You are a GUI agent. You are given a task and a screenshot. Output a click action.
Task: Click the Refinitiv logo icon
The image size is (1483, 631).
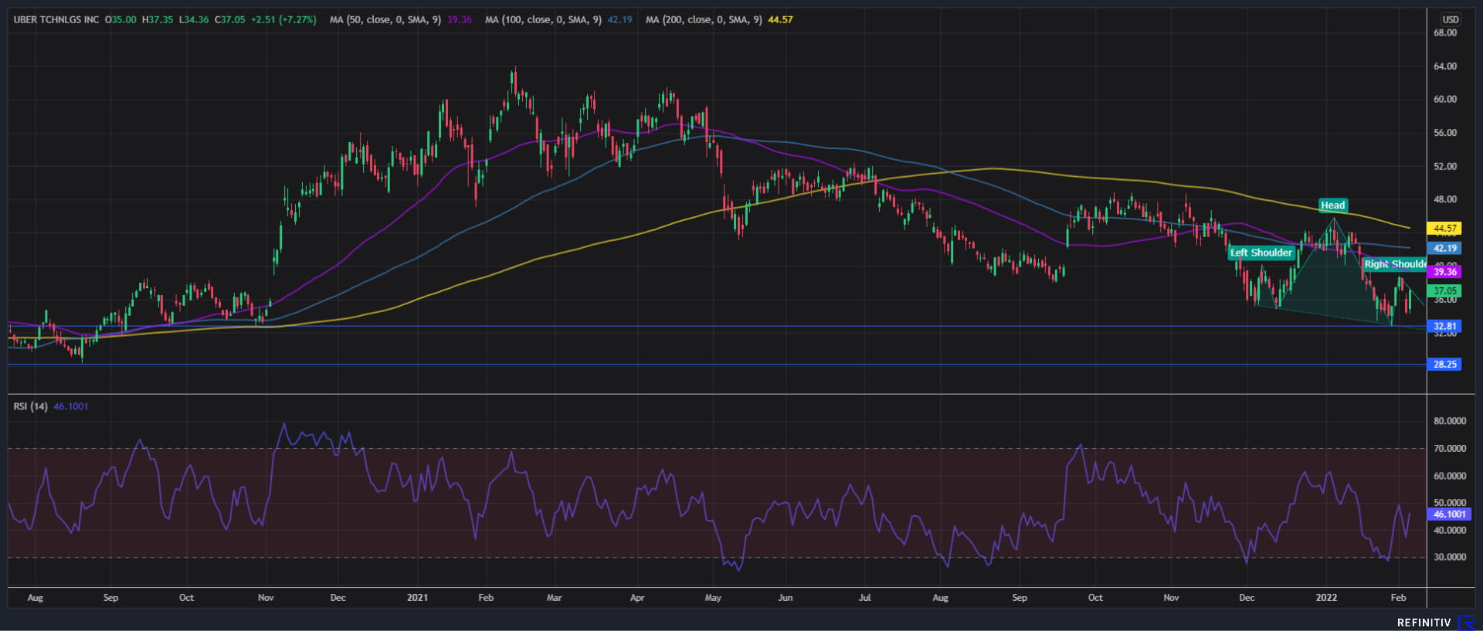click(1465, 623)
